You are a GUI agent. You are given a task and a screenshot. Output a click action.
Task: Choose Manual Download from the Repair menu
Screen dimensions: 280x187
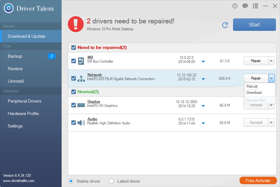coord(254,89)
